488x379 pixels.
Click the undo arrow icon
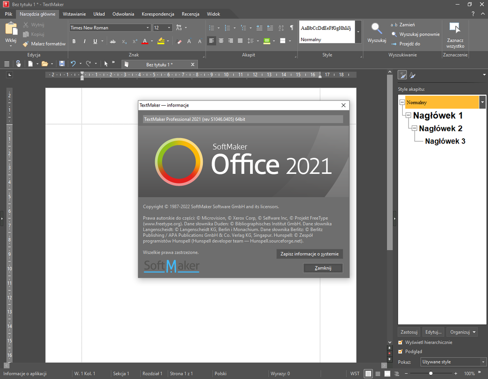click(73, 64)
